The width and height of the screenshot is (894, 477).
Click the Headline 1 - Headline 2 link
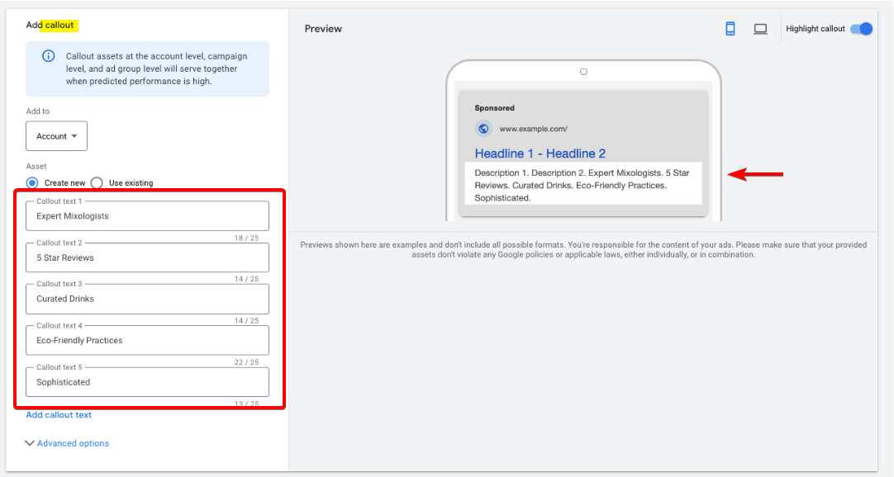point(540,153)
